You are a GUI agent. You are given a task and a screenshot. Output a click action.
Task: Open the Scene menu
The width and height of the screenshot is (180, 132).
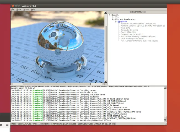click(26, 9)
